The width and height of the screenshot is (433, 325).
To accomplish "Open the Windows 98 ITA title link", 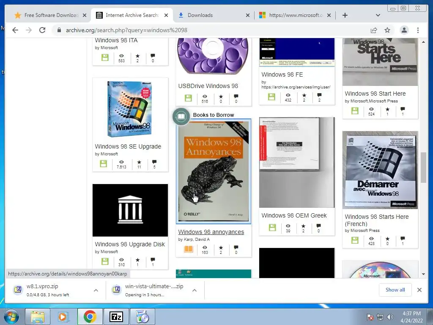I will pyautogui.click(x=116, y=40).
